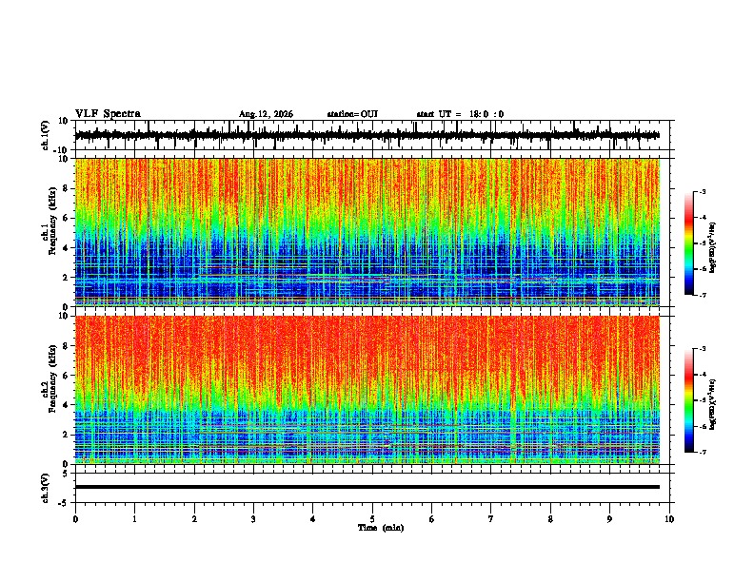The width and height of the screenshot is (754, 582).
Task: Click the ch.1 'Frequency (kHz)' axis label
Action: 52,222
